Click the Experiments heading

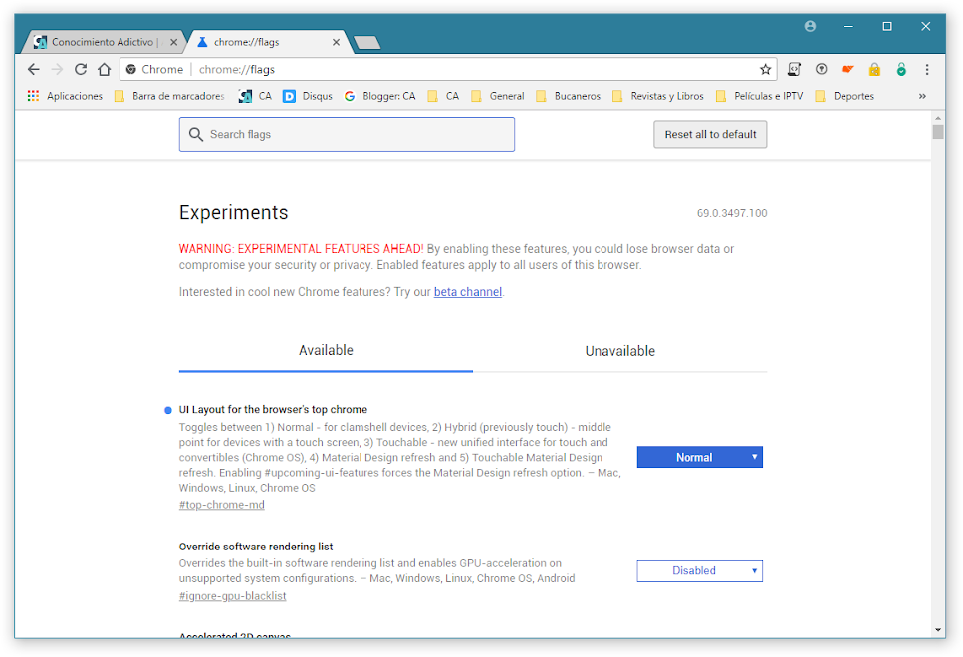click(x=233, y=212)
